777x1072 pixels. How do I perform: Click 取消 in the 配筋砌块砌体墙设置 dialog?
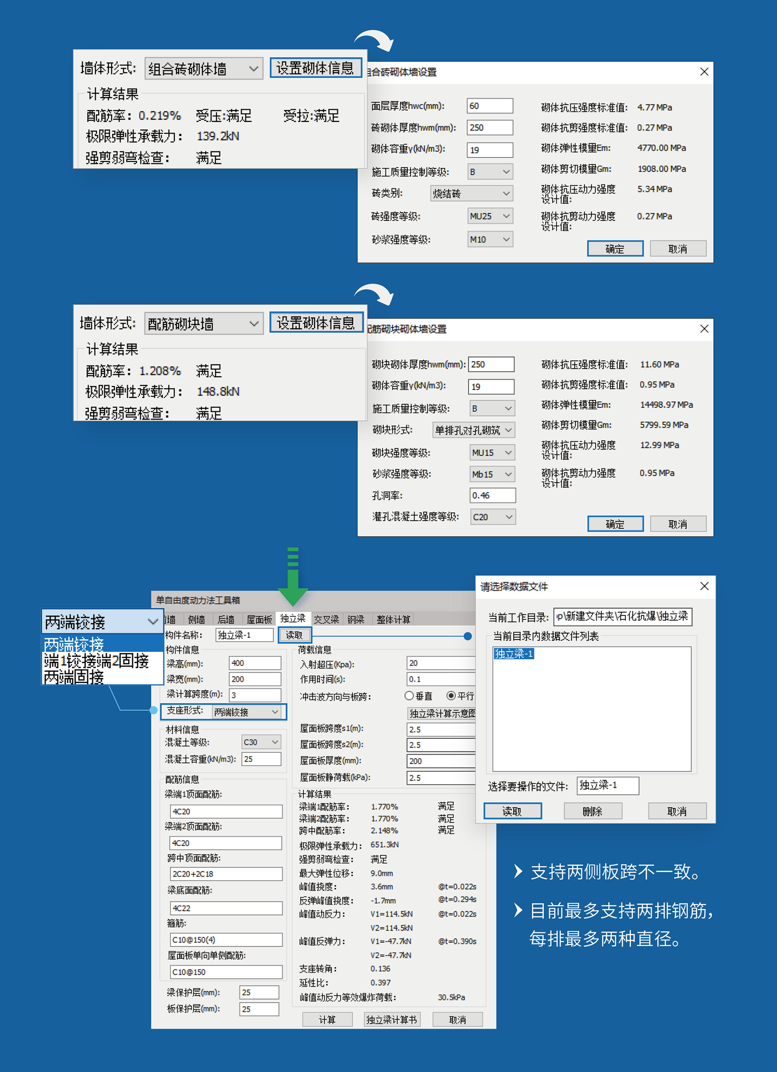coord(678,524)
